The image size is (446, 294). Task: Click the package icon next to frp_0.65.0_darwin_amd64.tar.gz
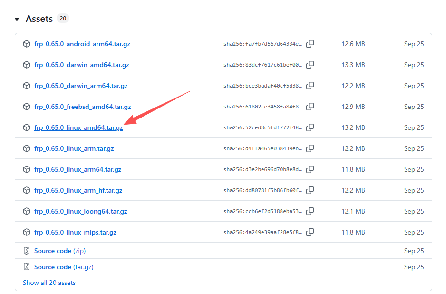click(x=27, y=65)
